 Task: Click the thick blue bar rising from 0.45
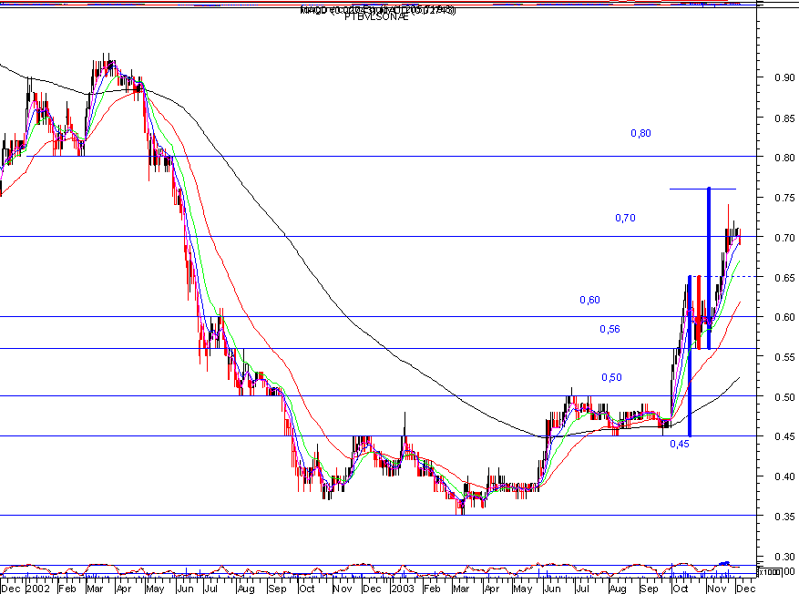(x=690, y=356)
